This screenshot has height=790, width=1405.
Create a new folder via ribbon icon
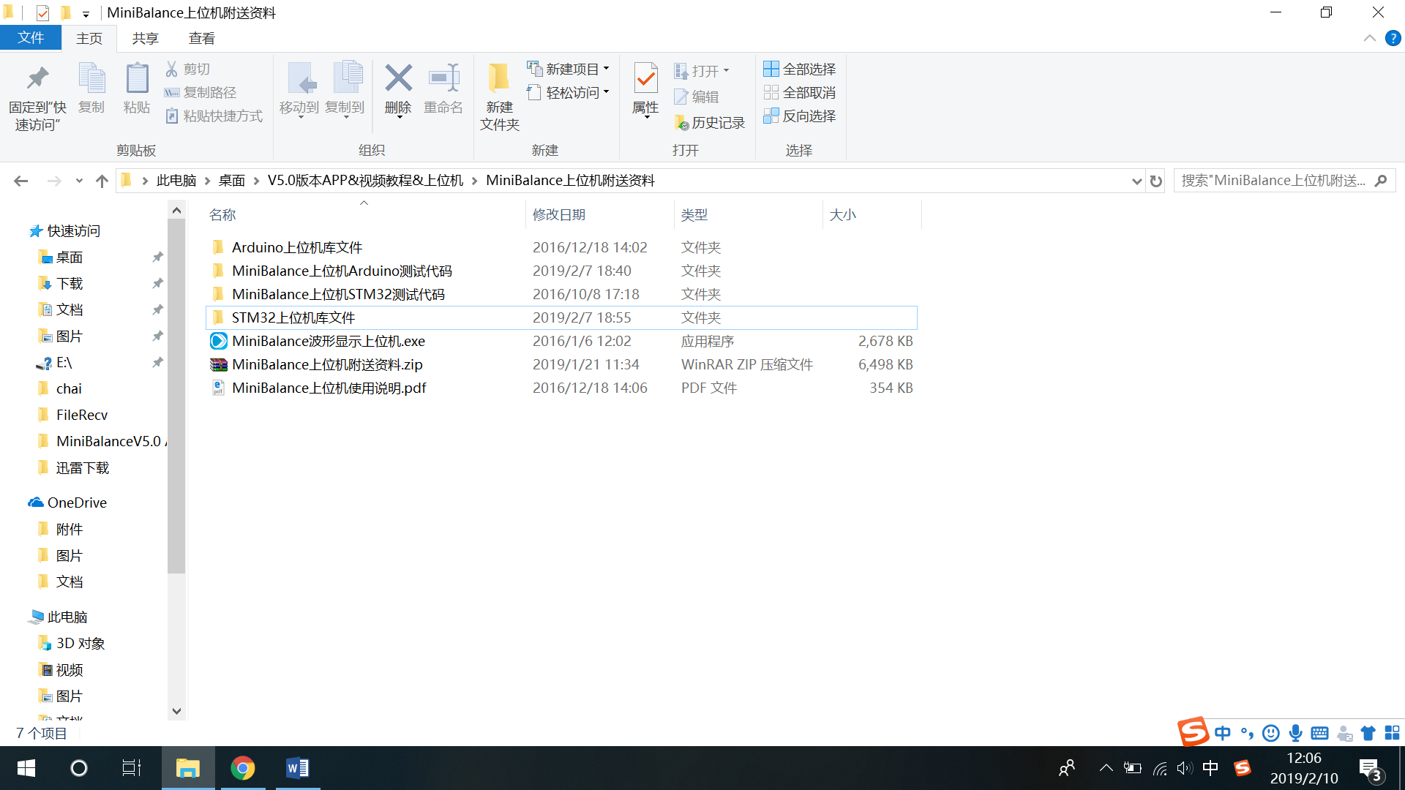click(x=500, y=78)
